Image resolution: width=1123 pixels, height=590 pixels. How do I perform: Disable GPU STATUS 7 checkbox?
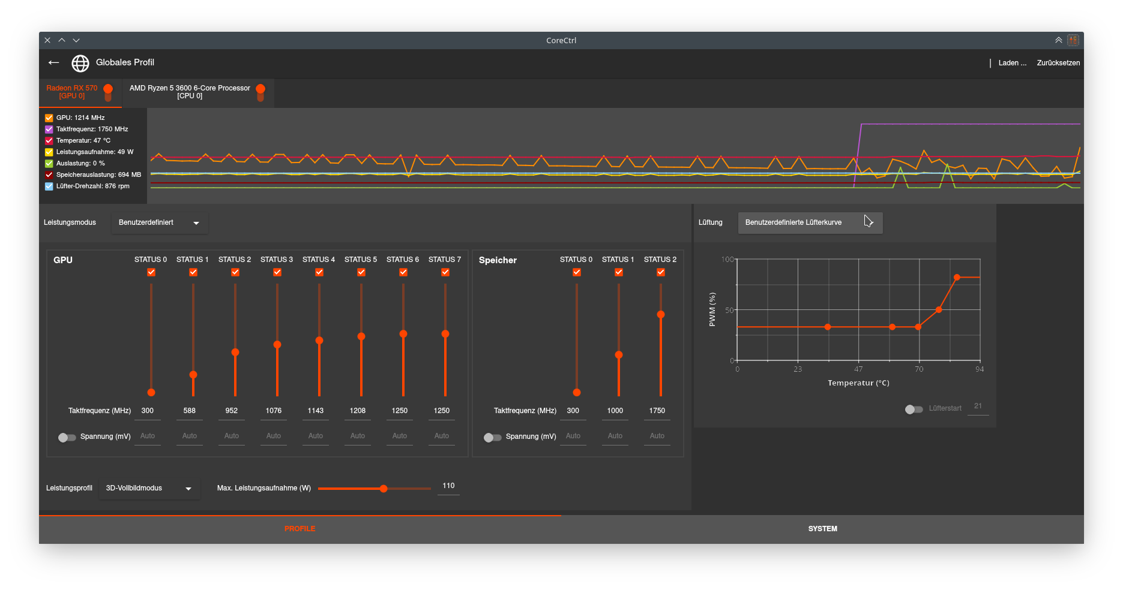445,272
